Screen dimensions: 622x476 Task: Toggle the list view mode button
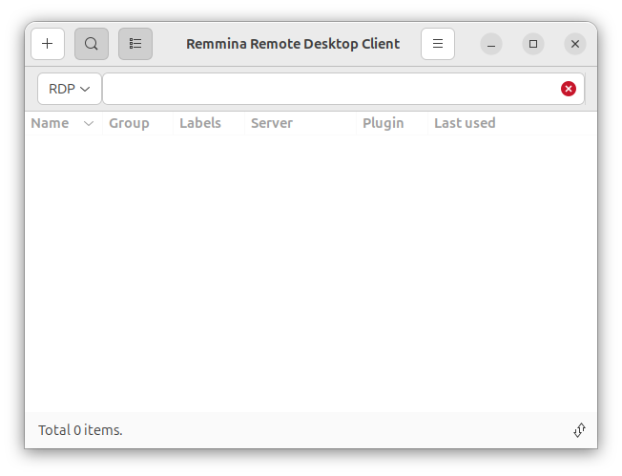click(x=135, y=44)
